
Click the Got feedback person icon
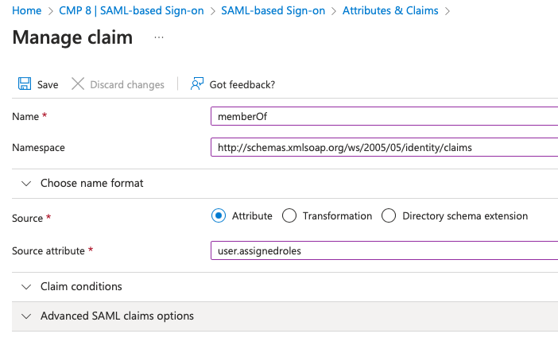tap(197, 84)
